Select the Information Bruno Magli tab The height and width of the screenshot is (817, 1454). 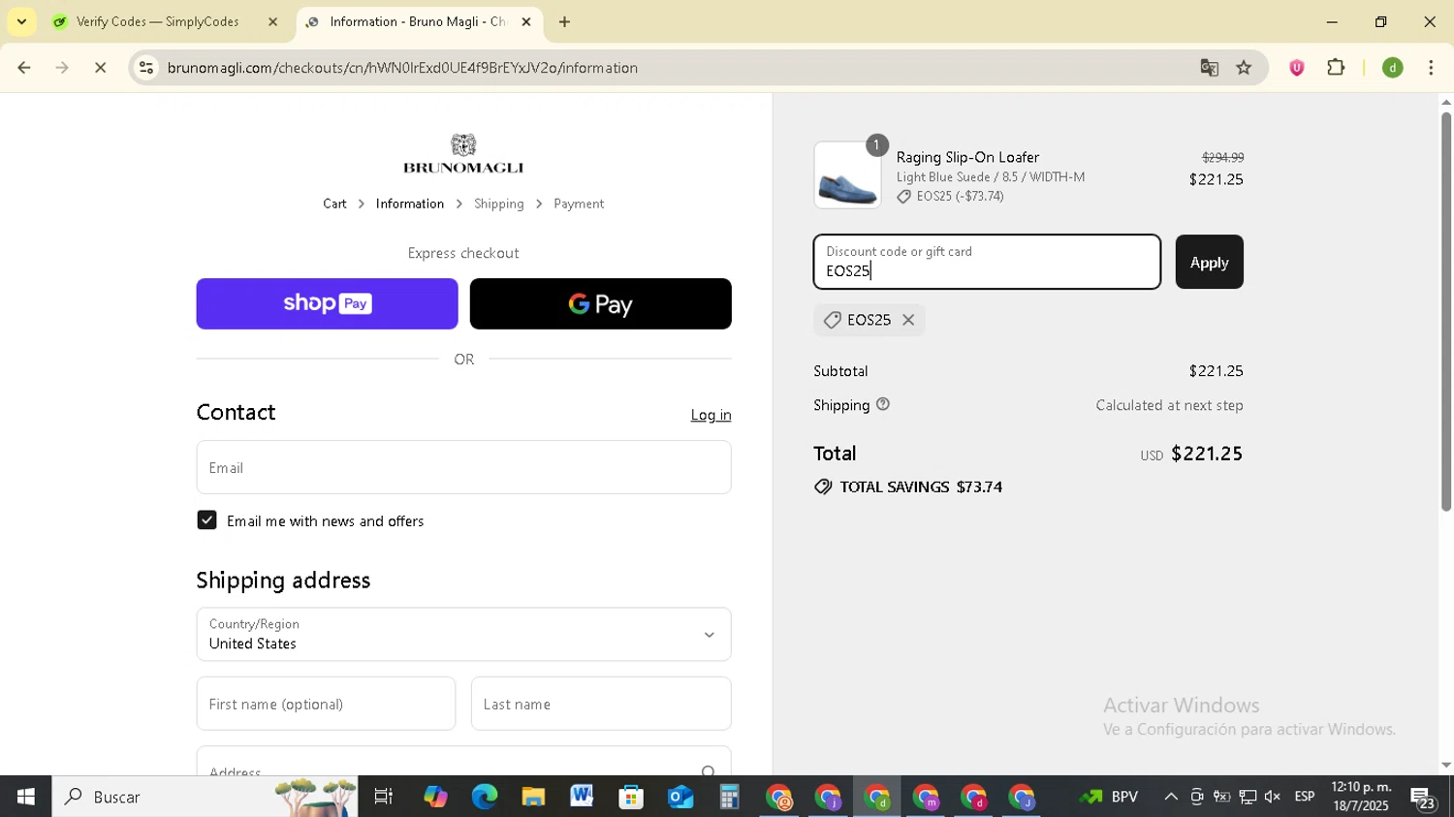pyautogui.click(x=417, y=21)
